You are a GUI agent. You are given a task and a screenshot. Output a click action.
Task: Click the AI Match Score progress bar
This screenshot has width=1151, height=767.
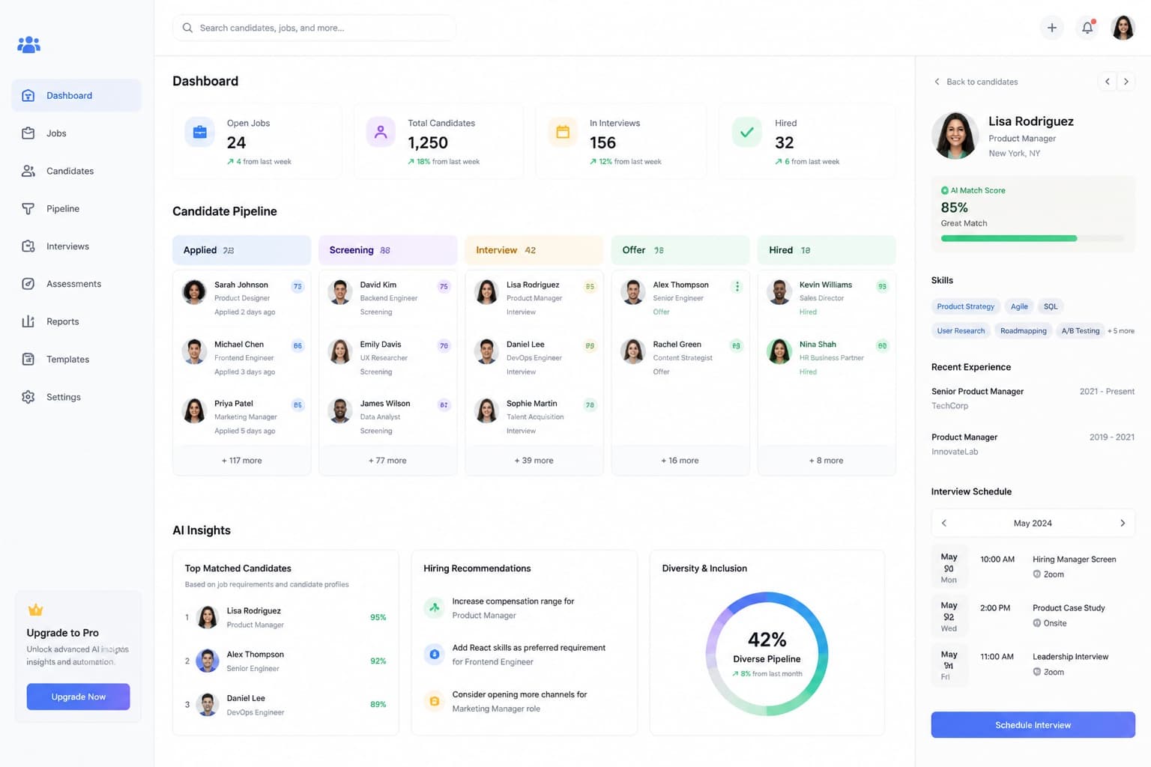(x=1033, y=238)
